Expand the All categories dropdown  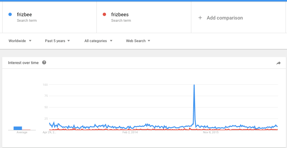click(98, 41)
